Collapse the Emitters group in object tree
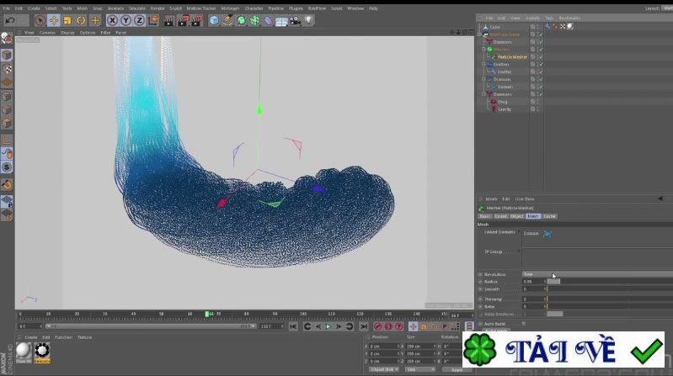 tap(483, 64)
